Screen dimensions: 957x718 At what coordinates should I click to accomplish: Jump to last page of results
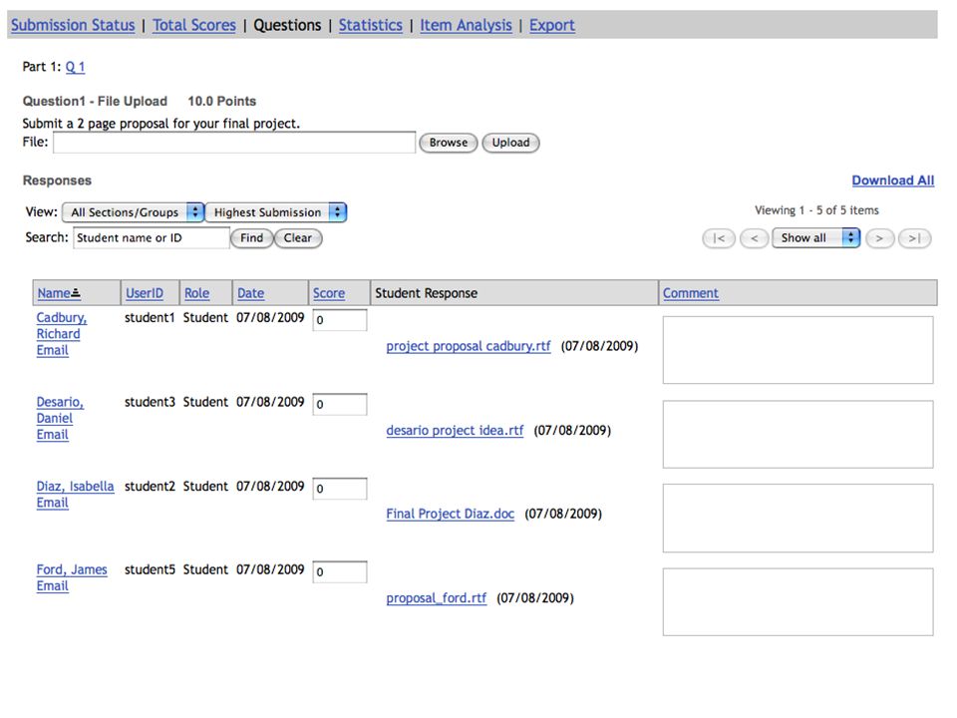[914, 238]
